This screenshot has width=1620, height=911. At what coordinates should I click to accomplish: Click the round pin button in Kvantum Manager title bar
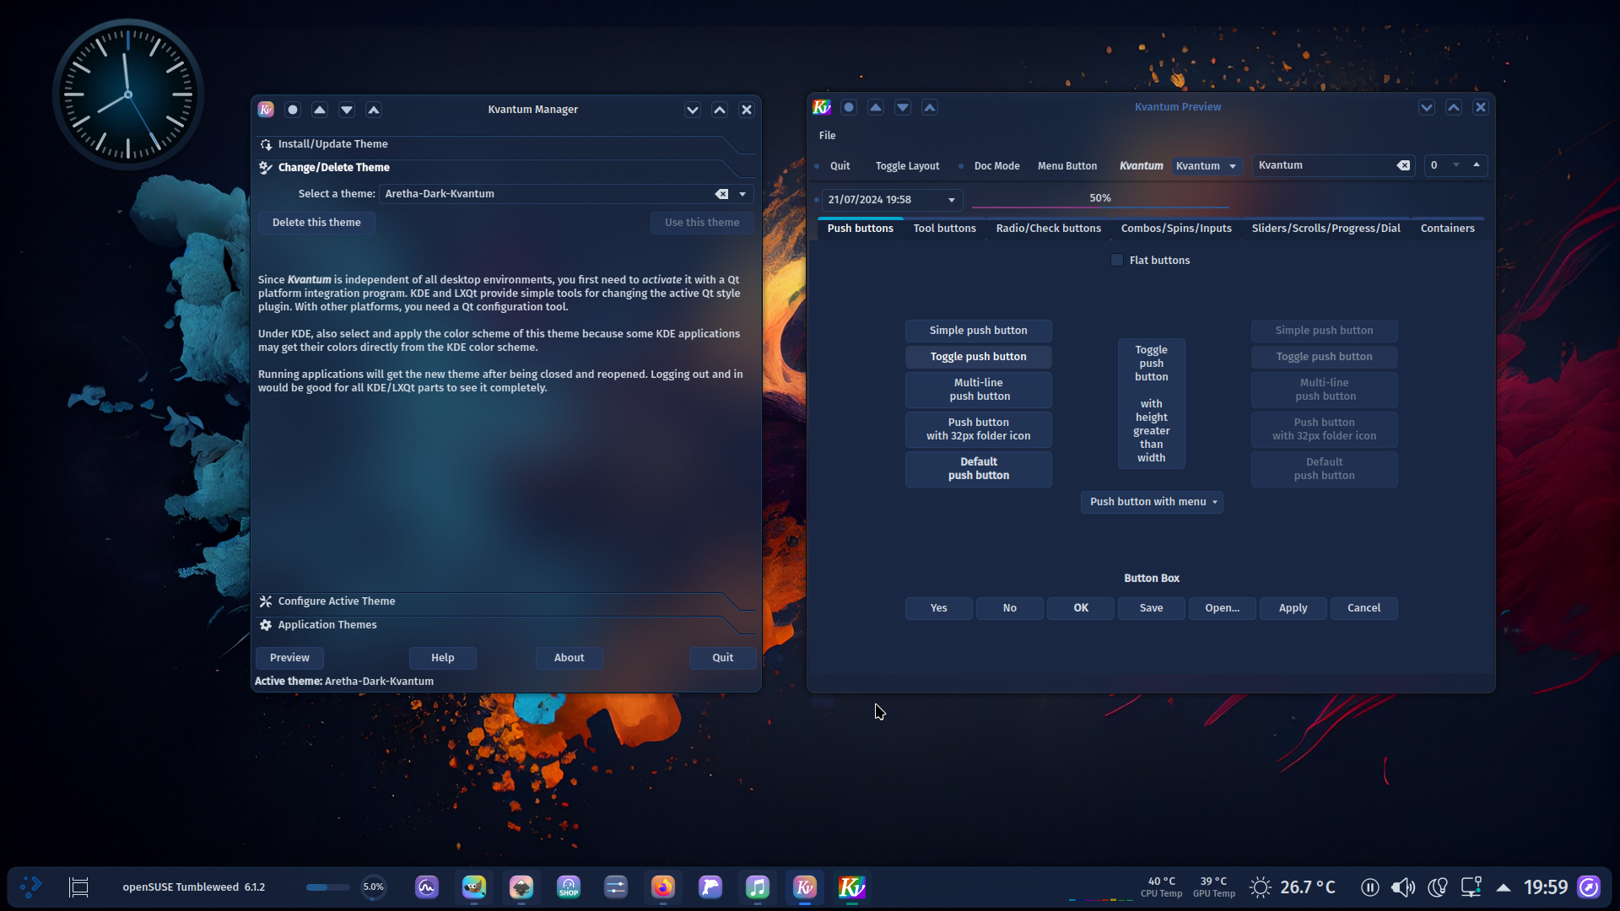293,110
